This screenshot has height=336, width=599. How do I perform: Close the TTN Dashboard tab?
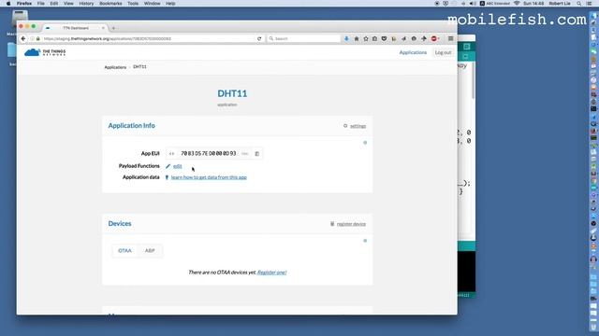coord(103,28)
